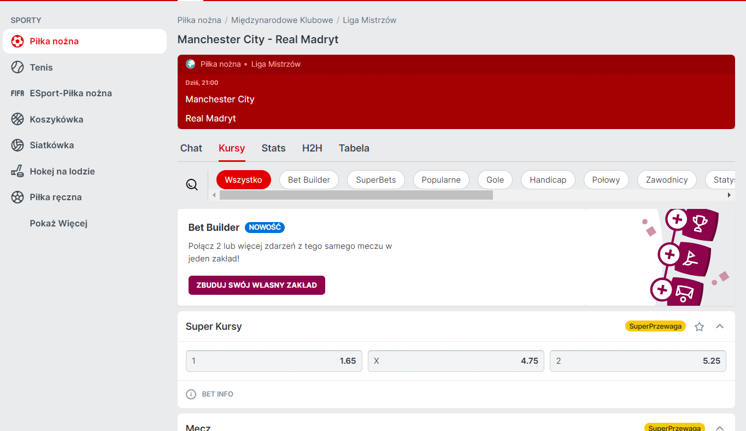Select the Piłka nożna football icon in sidebar
This screenshot has height=431, width=746.
click(17, 41)
